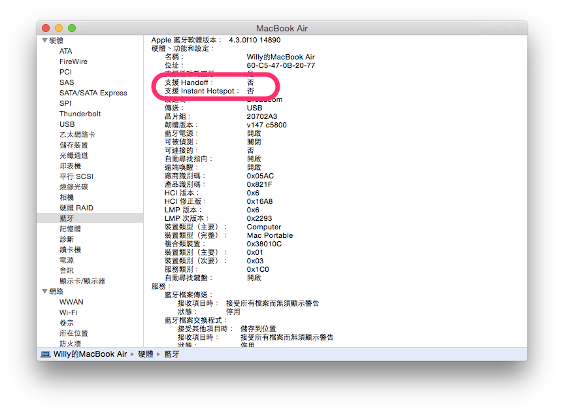Select 燒錄光碟 disc burning entry
This screenshot has width=564, height=413.
click(74, 187)
